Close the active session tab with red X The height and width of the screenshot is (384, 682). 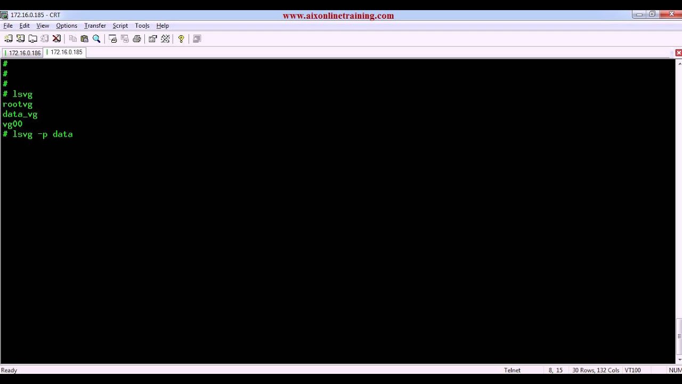(678, 53)
